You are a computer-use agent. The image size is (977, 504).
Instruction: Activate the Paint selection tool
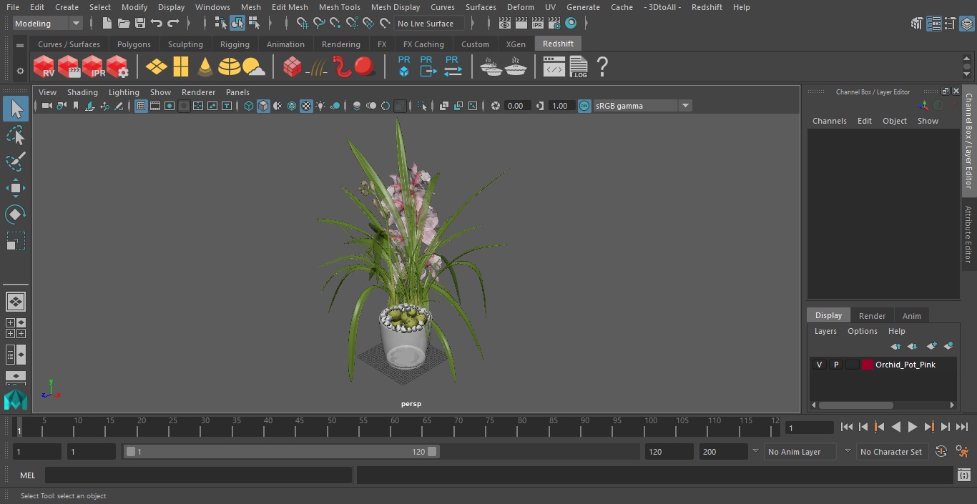point(16,162)
